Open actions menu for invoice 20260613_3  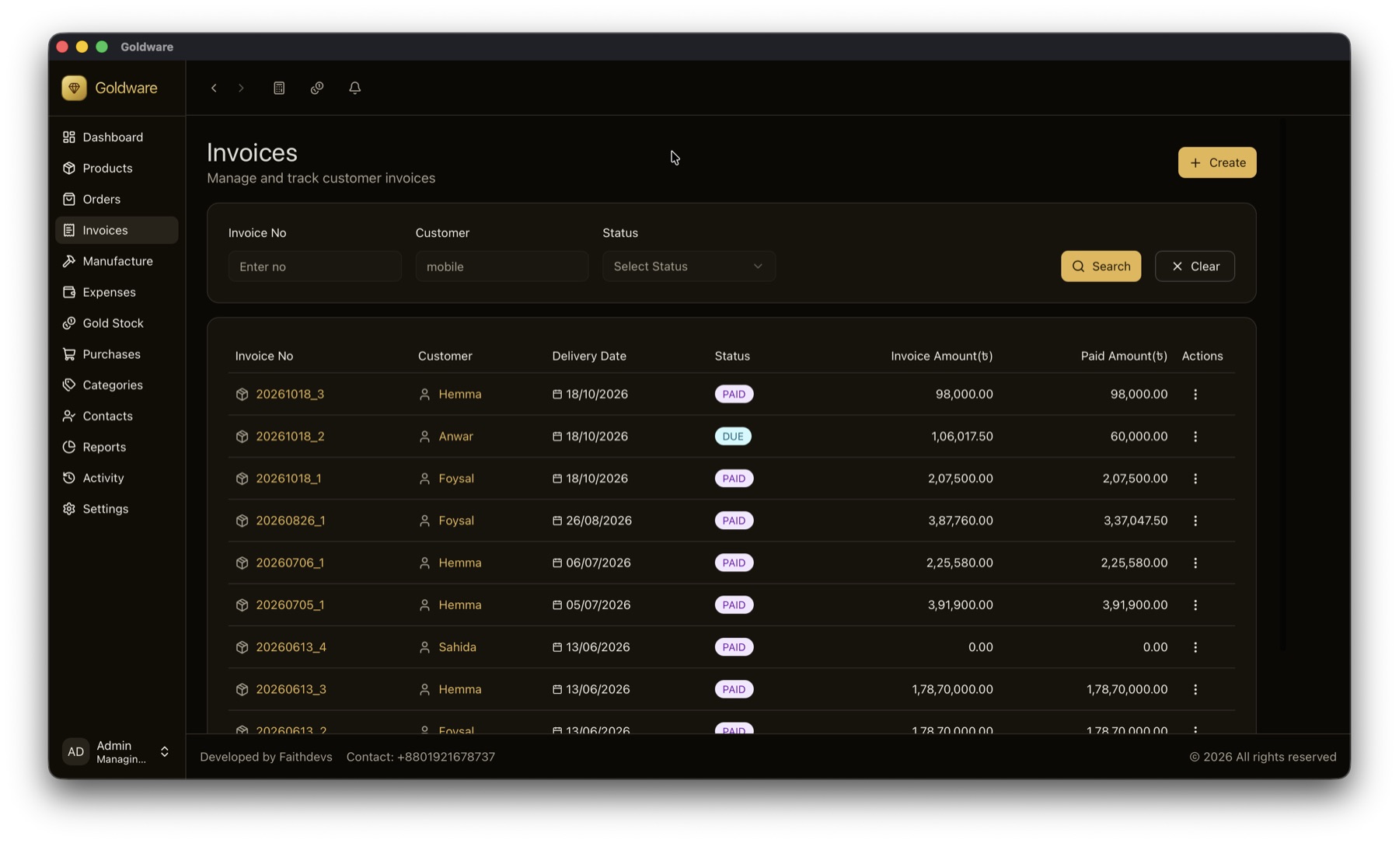1195,689
